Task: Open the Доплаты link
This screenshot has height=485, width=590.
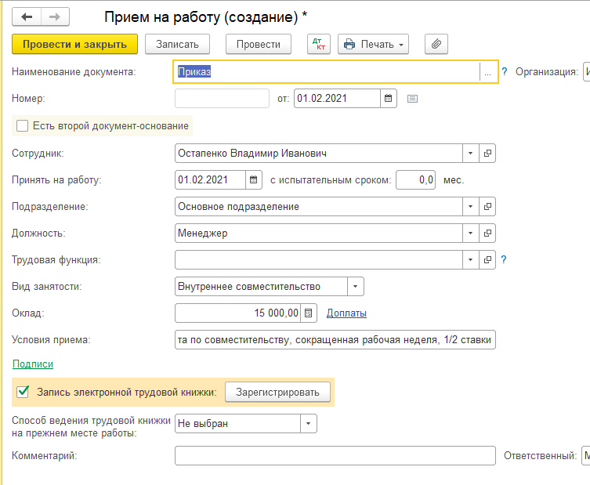Action: click(346, 313)
